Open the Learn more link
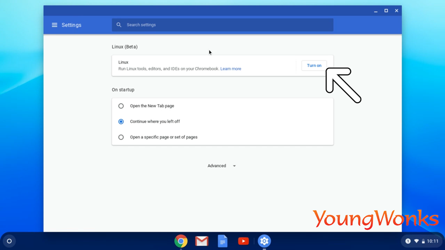Screen dimensions: 445x250 coord(231,69)
